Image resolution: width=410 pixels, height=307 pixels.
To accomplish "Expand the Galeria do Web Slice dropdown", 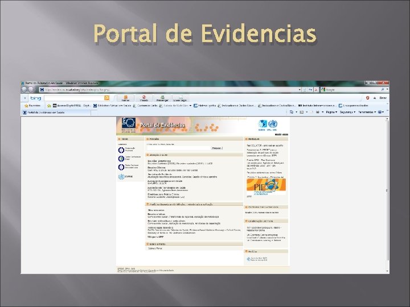I will [190, 106].
